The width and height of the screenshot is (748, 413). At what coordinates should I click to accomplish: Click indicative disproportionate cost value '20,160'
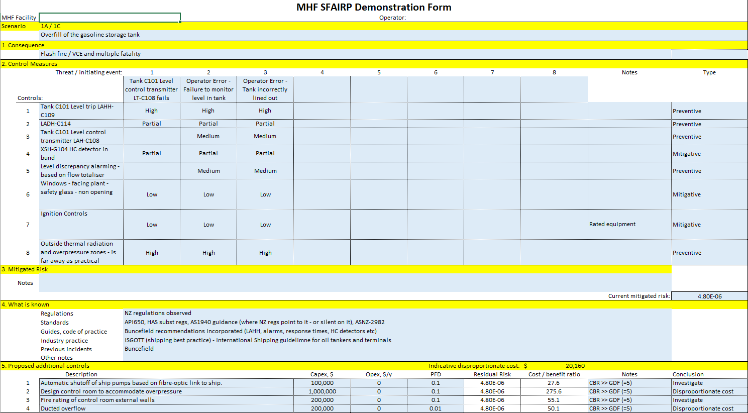[x=575, y=366]
